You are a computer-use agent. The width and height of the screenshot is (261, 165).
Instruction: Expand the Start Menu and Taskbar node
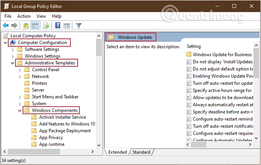[20, 97]
